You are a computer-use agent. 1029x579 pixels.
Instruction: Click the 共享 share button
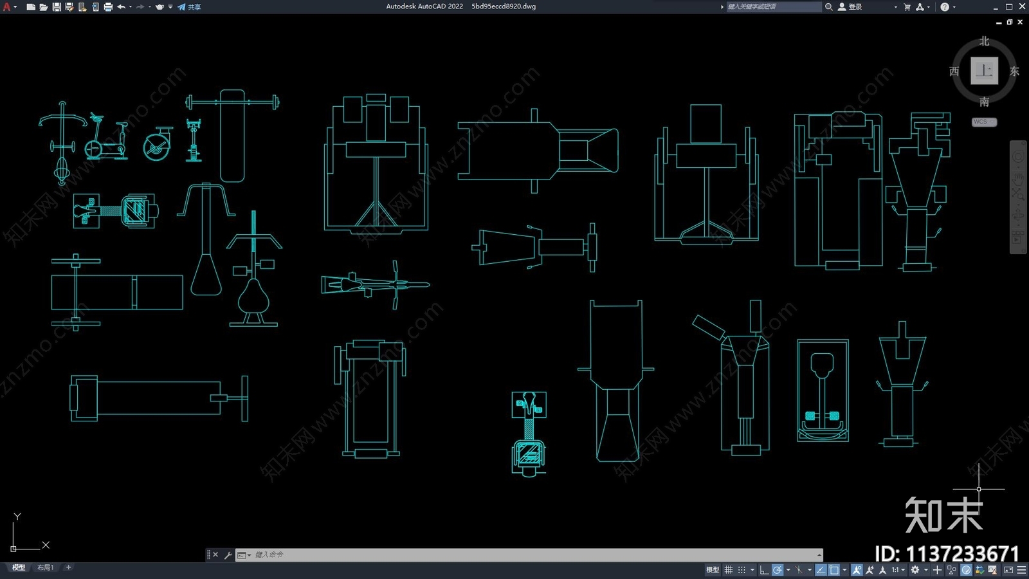(x=190, y=7)
